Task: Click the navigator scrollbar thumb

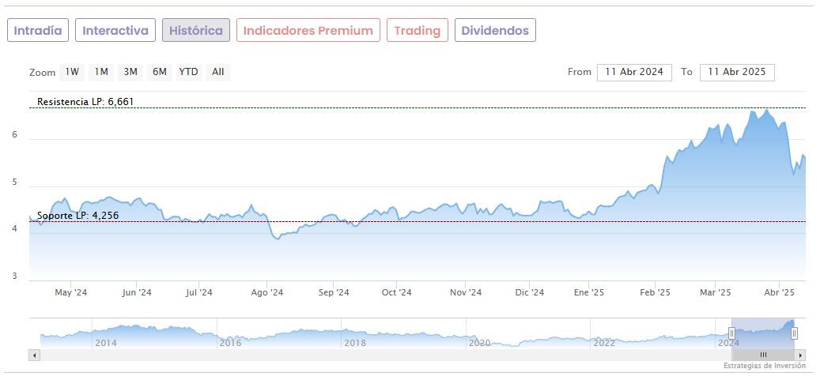Action: click(x=763, y=355)
